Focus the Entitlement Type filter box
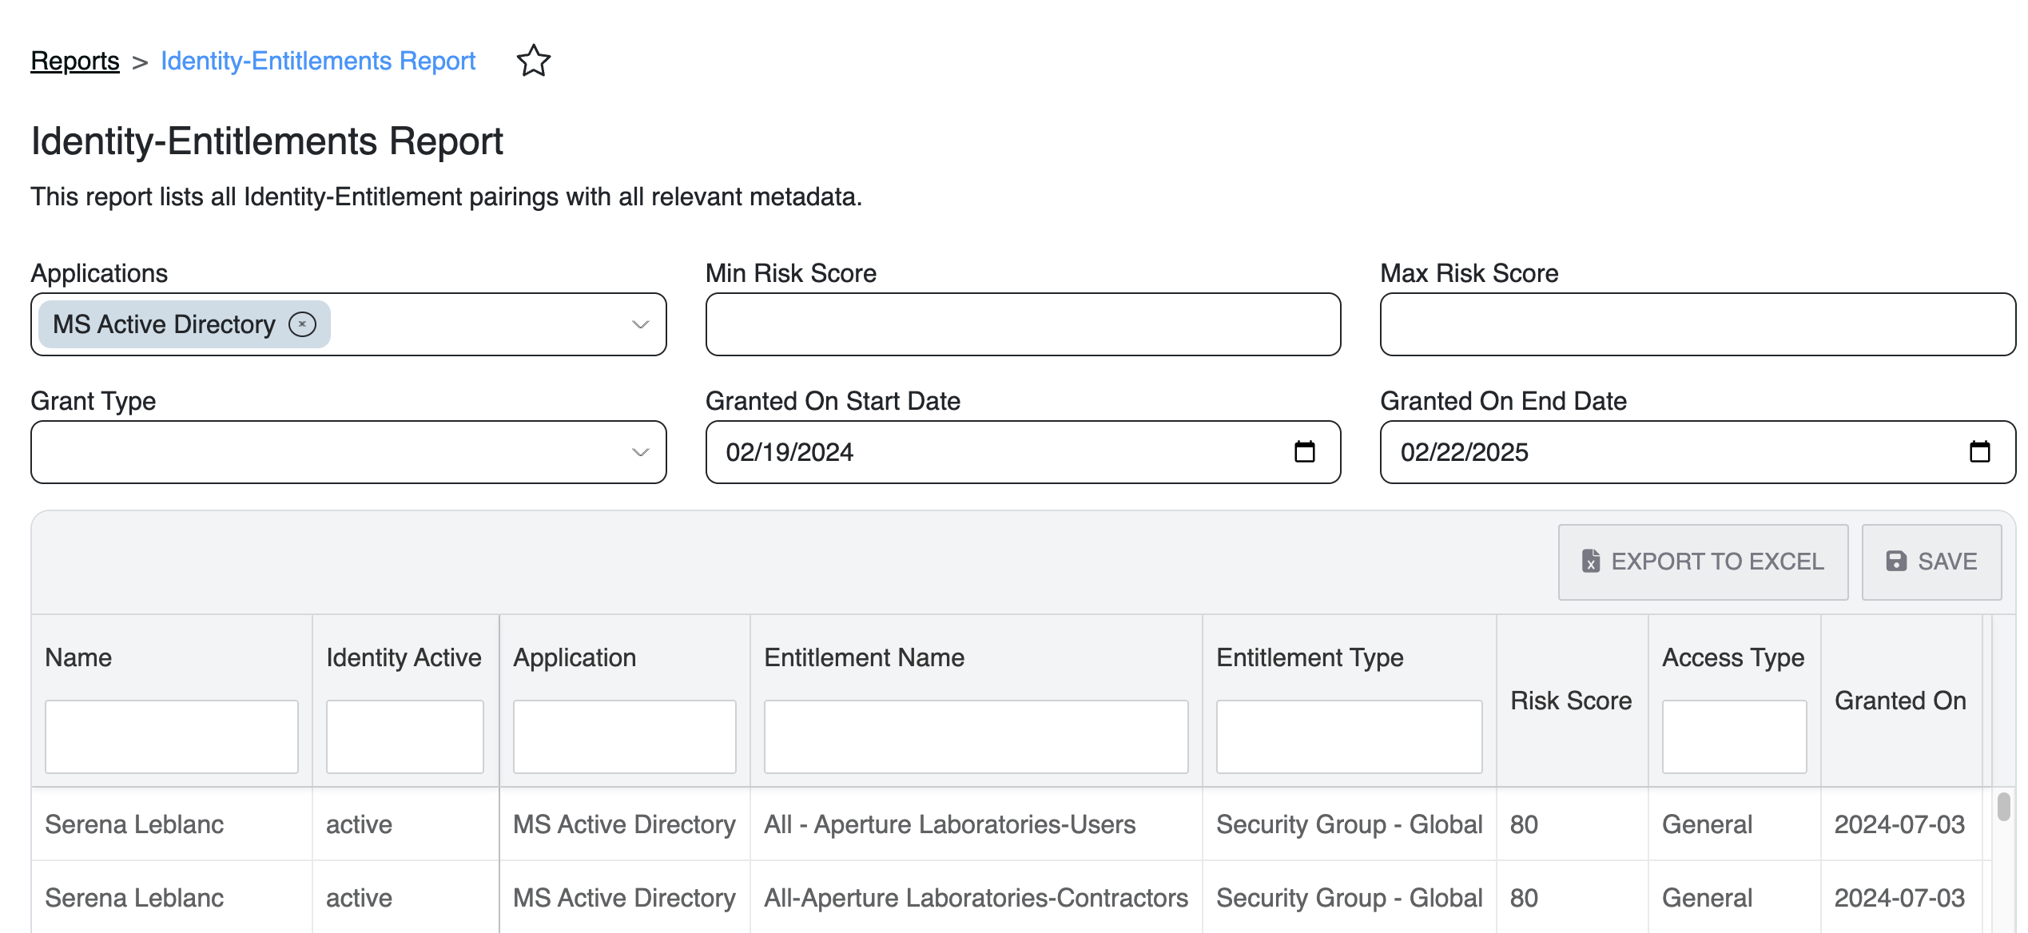The width and height of the screenshot is (2028, 933). [x=1349, y=736]
